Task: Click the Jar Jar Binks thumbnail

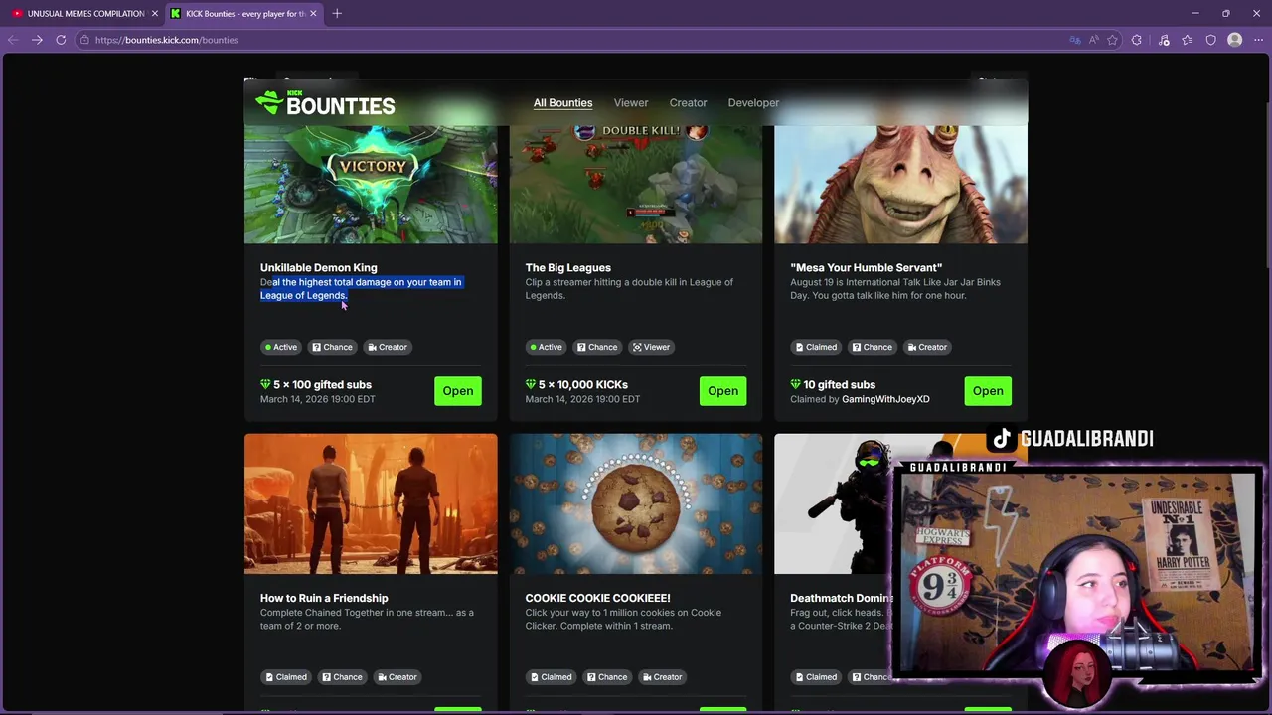Action: point(900,184)
